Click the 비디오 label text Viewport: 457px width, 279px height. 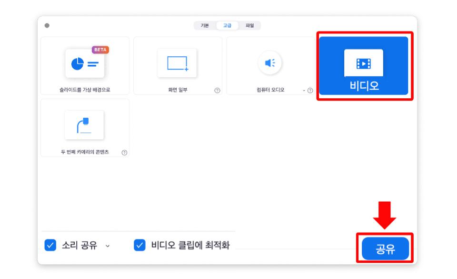(364, 86)
